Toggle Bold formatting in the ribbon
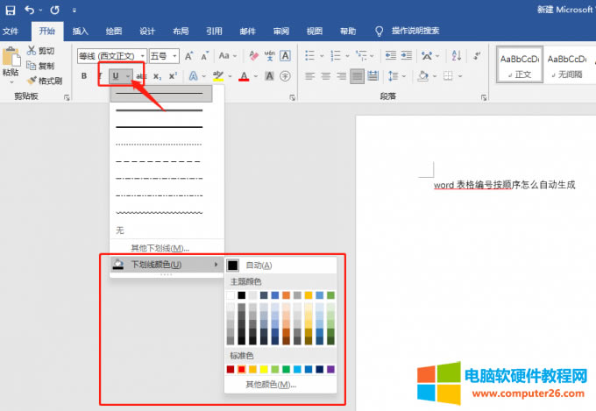 coord(84,76)
